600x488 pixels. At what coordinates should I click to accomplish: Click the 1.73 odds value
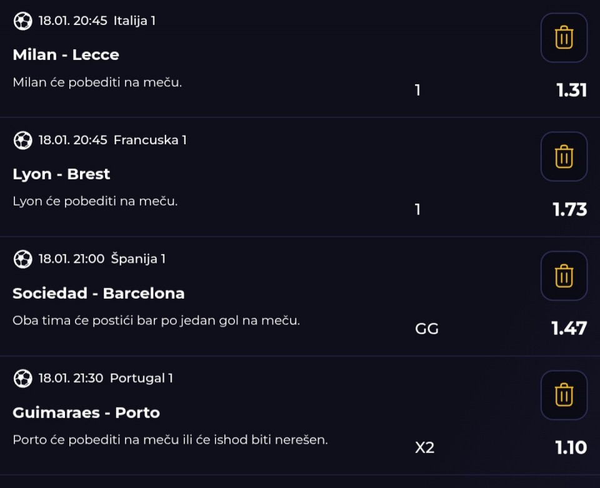tap(570, 209)
